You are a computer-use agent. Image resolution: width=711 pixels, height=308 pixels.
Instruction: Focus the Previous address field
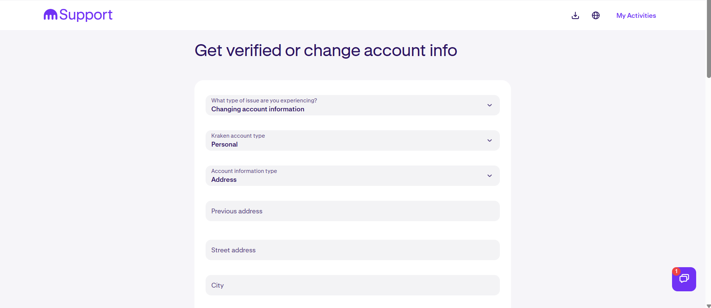(x=353, y=211)
